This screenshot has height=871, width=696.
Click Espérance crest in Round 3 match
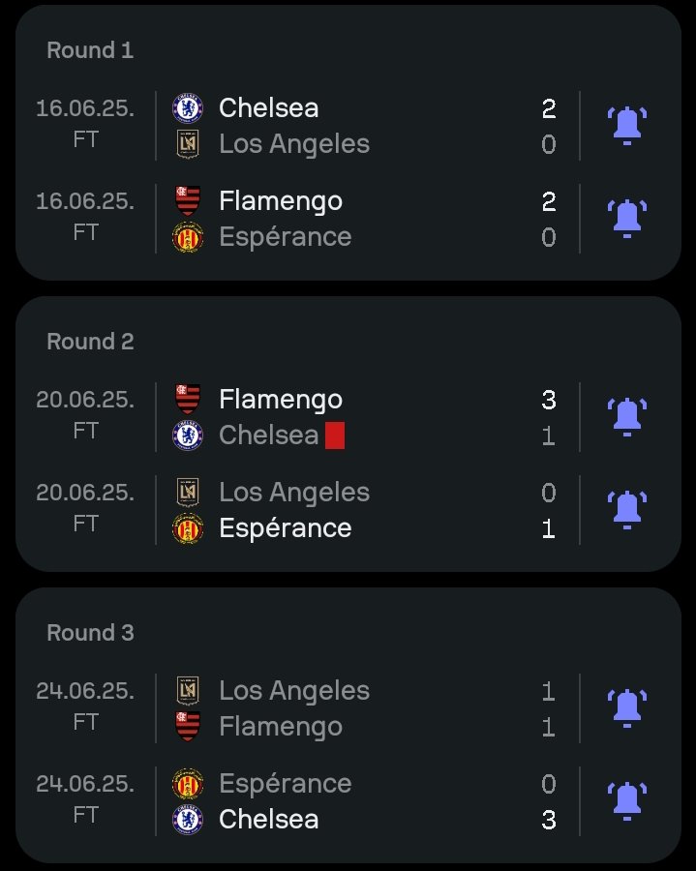click(x=188, y=784)
